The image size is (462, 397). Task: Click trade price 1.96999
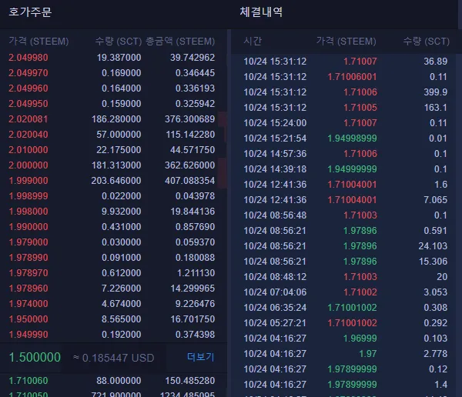pos(360,338)
